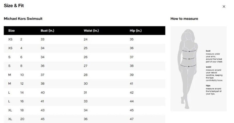Click the Hip (in.) column header
This screenshot has width=234, height=123.
pos(136,31)
